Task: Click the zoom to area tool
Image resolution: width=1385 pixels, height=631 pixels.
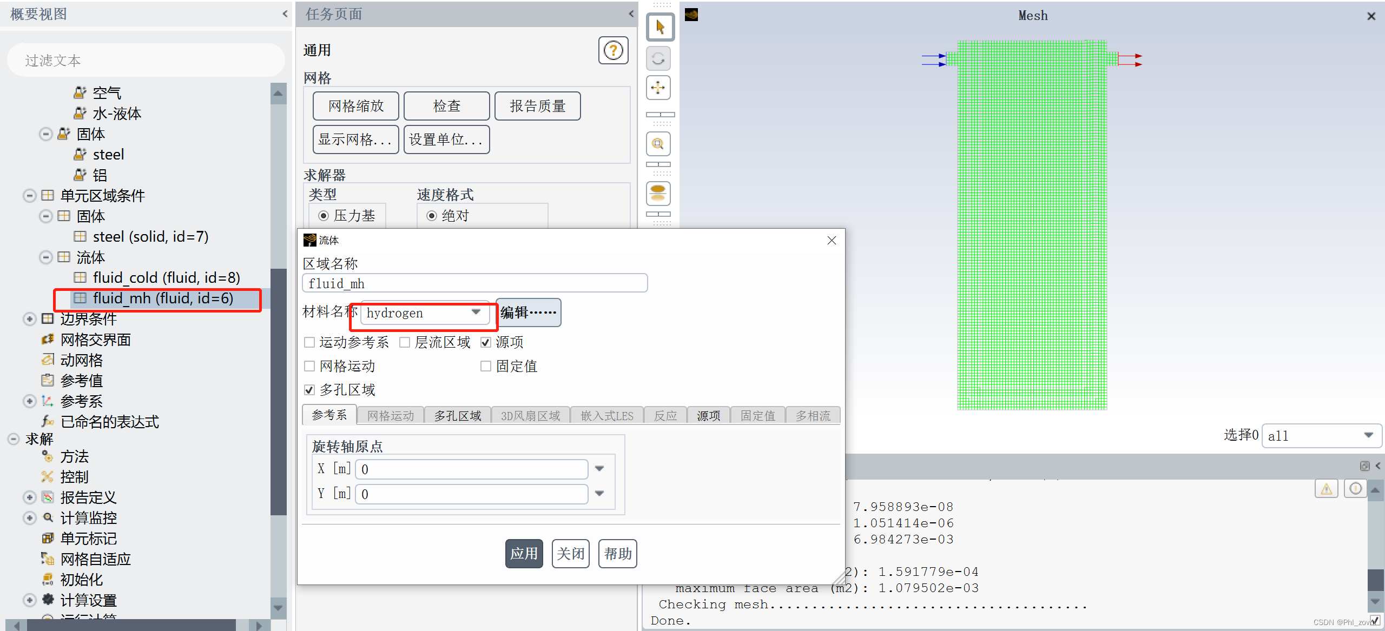Action: point(658,144)
